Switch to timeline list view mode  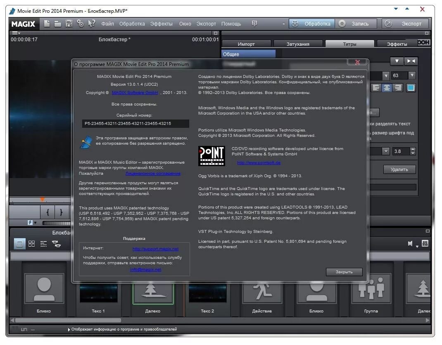tap(43, 244)
